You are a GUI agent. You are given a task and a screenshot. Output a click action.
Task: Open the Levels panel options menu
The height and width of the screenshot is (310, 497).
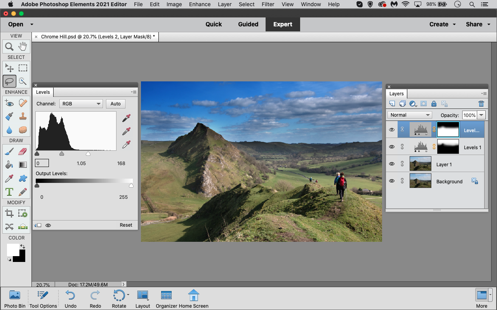(x=134, y=92)
